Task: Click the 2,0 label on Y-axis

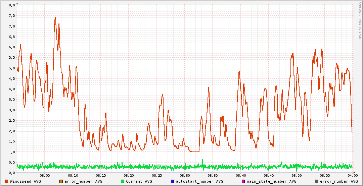Action: pyautogui.click(x=12, y=131)
